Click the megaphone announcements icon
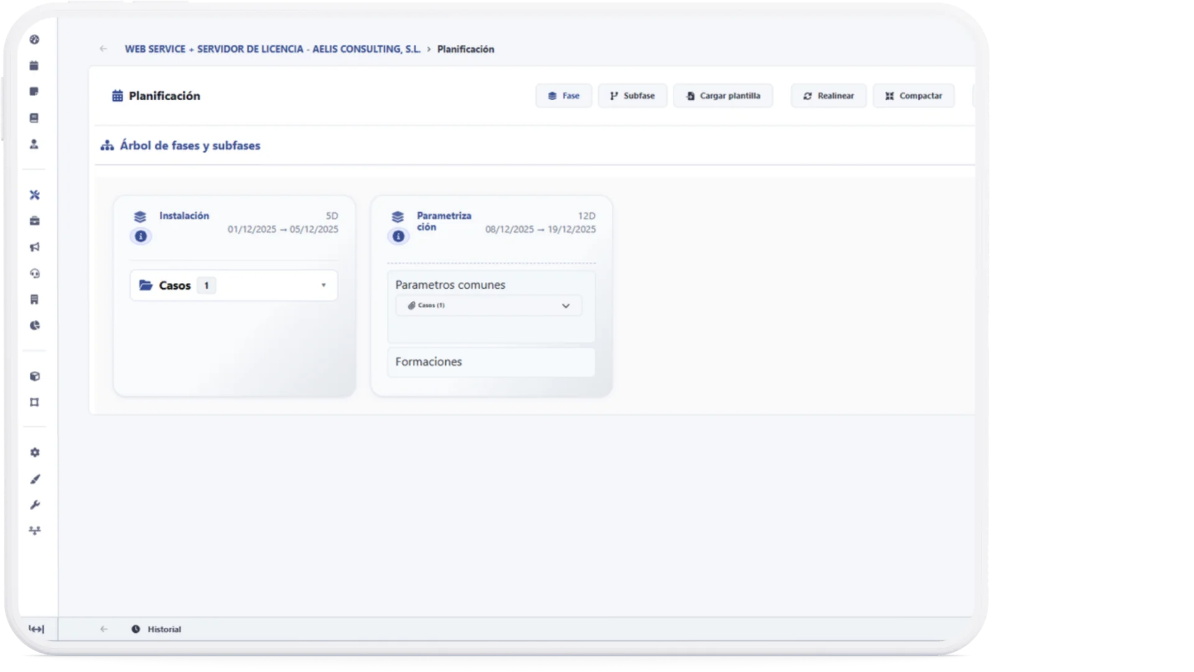Viewport: 1194px width, 672px height. [x=35, y=247]
